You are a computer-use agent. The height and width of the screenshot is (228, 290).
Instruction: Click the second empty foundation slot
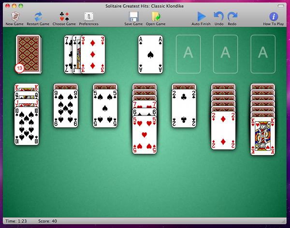(225, 54)
